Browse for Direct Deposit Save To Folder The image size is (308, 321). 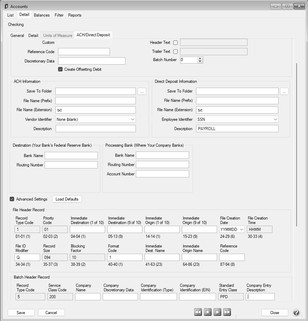(284, 91)
